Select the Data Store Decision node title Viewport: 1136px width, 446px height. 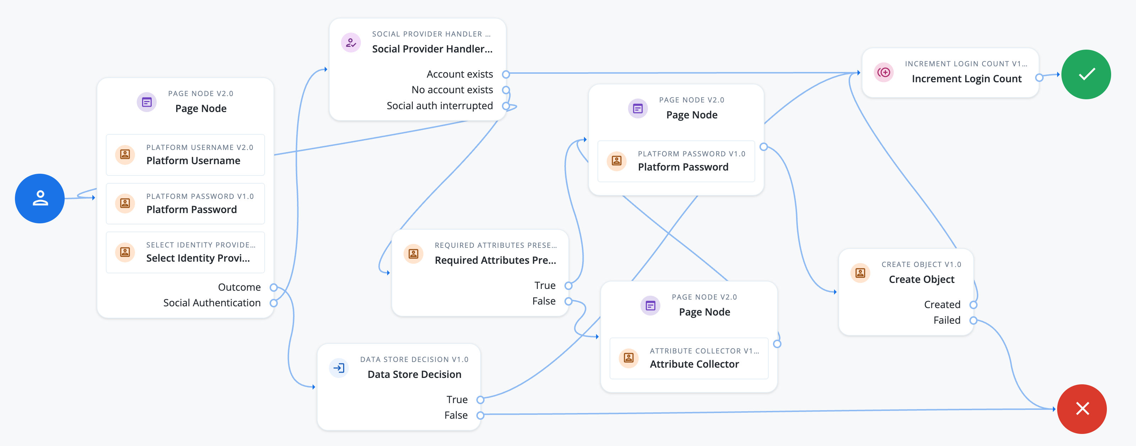[x=415, y=374]
